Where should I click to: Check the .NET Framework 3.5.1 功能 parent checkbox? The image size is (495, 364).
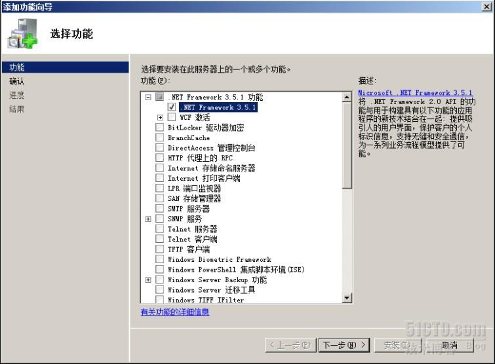click(x=160, y=97)
